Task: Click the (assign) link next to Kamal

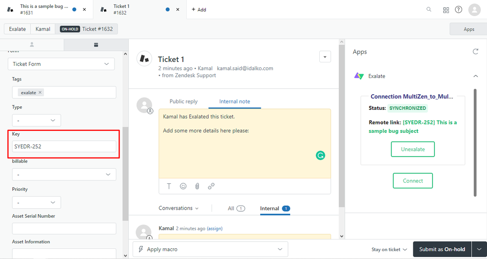Action: tap(214, 229)
